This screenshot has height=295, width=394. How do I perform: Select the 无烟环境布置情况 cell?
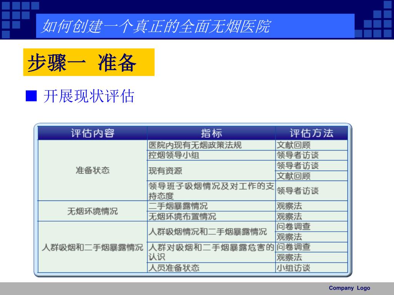click(211, 216)
